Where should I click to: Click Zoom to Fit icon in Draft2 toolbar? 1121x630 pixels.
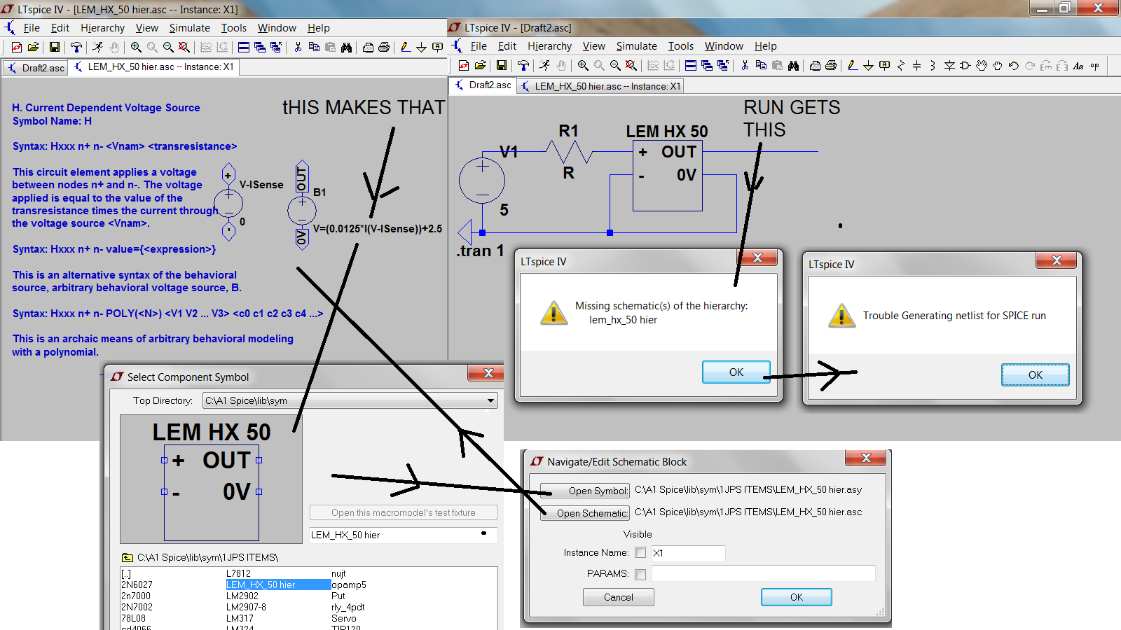point(631,65)
